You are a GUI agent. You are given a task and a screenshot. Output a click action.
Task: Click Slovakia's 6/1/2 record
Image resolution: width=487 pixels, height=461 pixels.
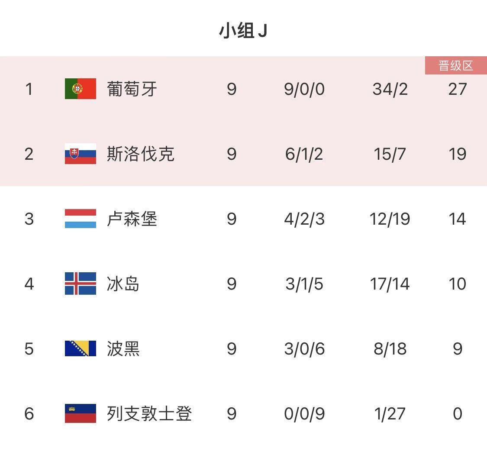coord(304,154)
